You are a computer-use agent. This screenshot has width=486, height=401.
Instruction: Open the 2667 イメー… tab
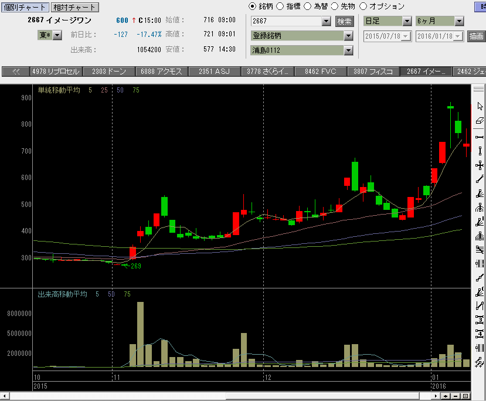tap(426, 72)
